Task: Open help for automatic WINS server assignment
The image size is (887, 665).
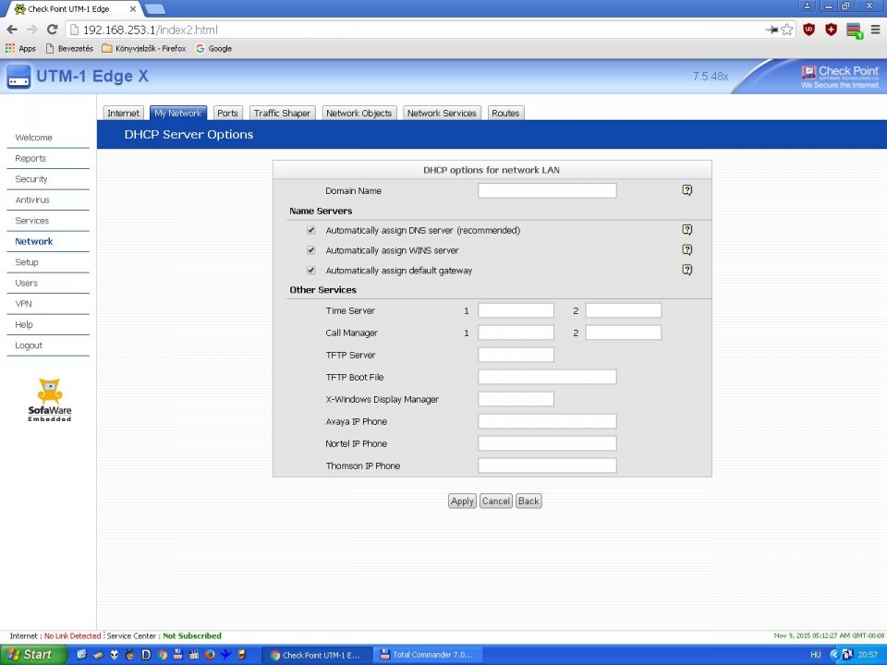Action: pyautogui.click(x=687, y=250)
